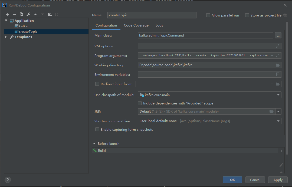Switch to the Code Coverage tab
292x187 pixels.
(136, 25)
